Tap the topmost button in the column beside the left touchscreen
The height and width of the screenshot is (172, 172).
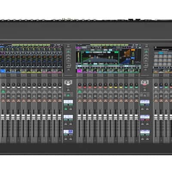click(68, 46)
